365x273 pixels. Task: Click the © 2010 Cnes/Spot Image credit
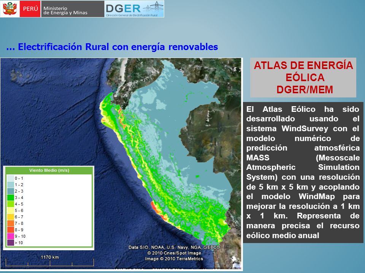coord(174,253)
